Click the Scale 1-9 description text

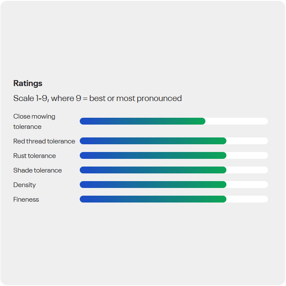tap(97, 98)
